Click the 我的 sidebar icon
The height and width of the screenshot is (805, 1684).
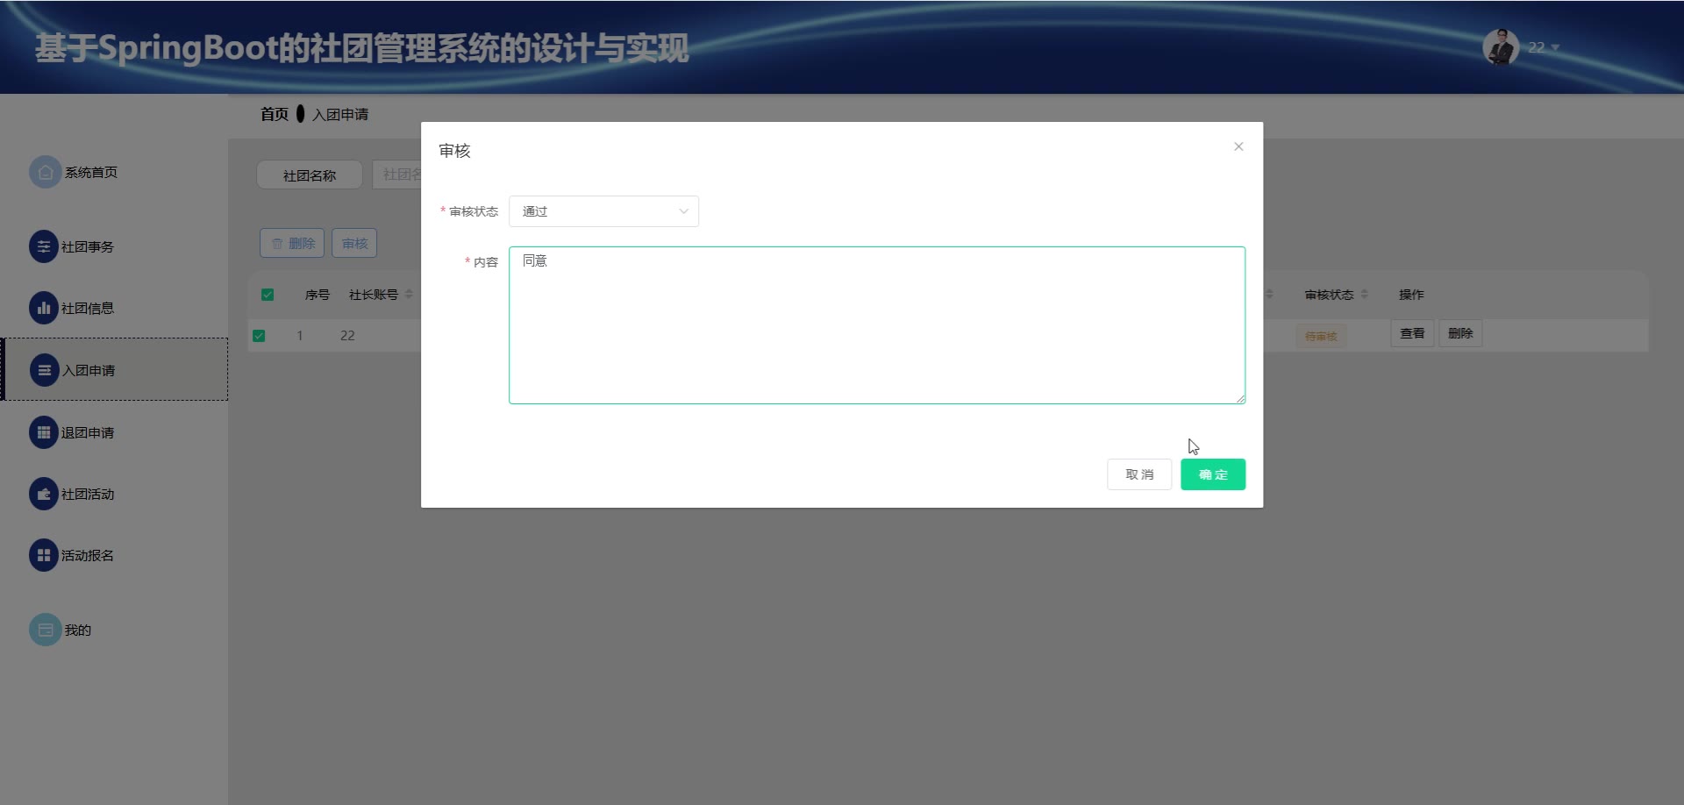pos(46,630)
